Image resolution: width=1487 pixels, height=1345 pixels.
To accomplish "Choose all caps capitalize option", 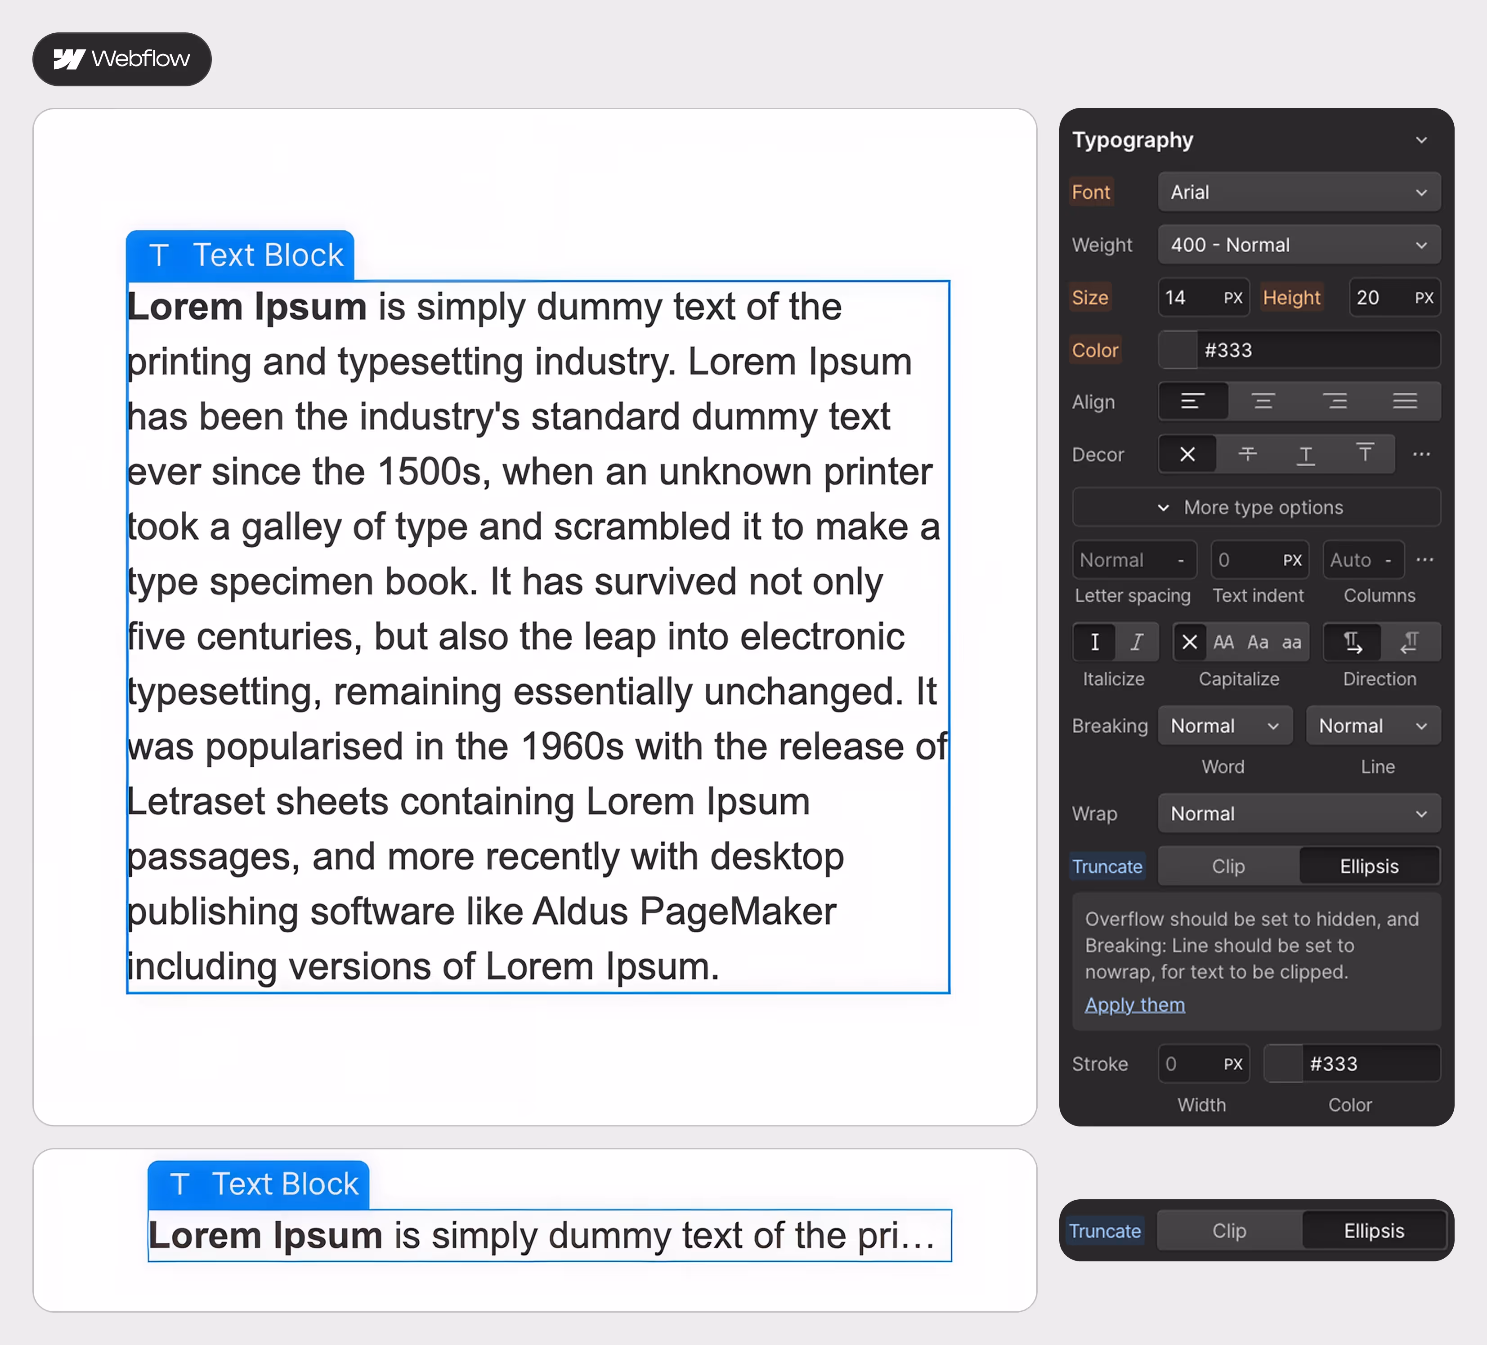I will 1223,642.
